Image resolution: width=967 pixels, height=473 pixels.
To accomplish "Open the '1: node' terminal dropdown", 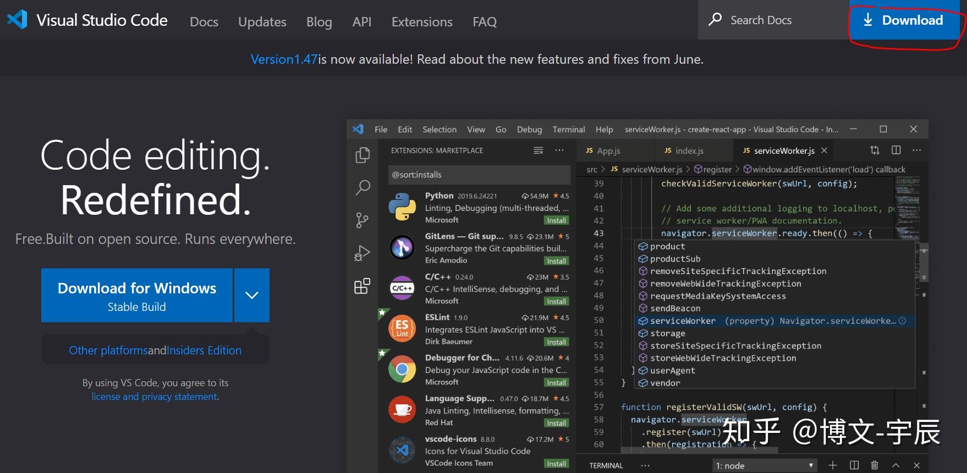I will (764, 465).
